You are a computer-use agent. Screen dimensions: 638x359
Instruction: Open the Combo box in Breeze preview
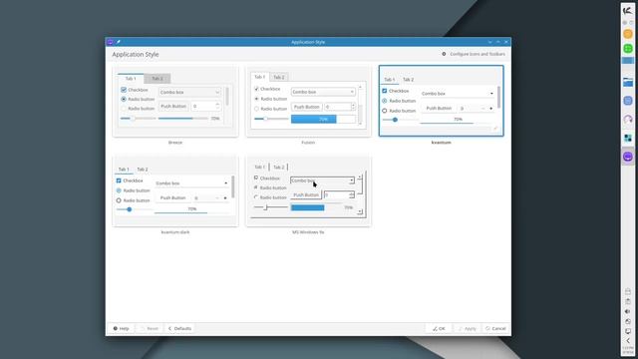click(189, 93)
